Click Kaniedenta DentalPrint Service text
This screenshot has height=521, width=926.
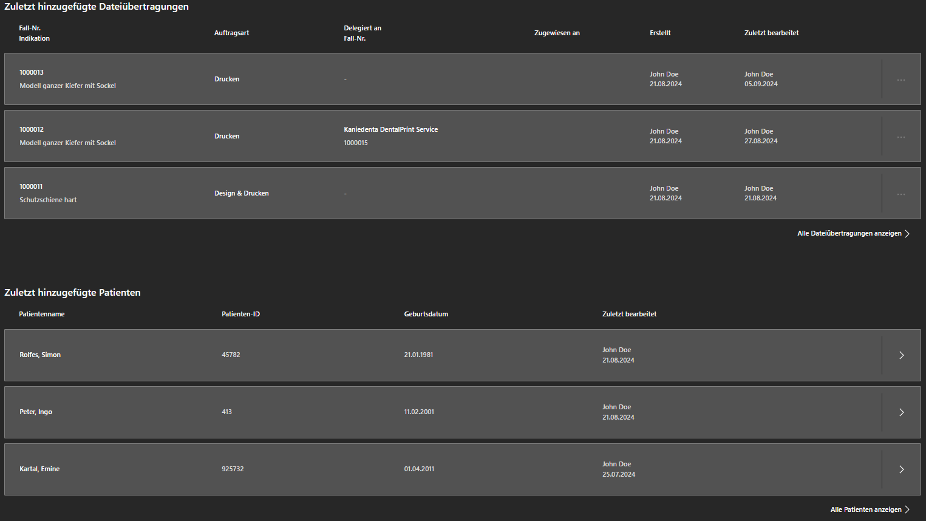point(390,129)
